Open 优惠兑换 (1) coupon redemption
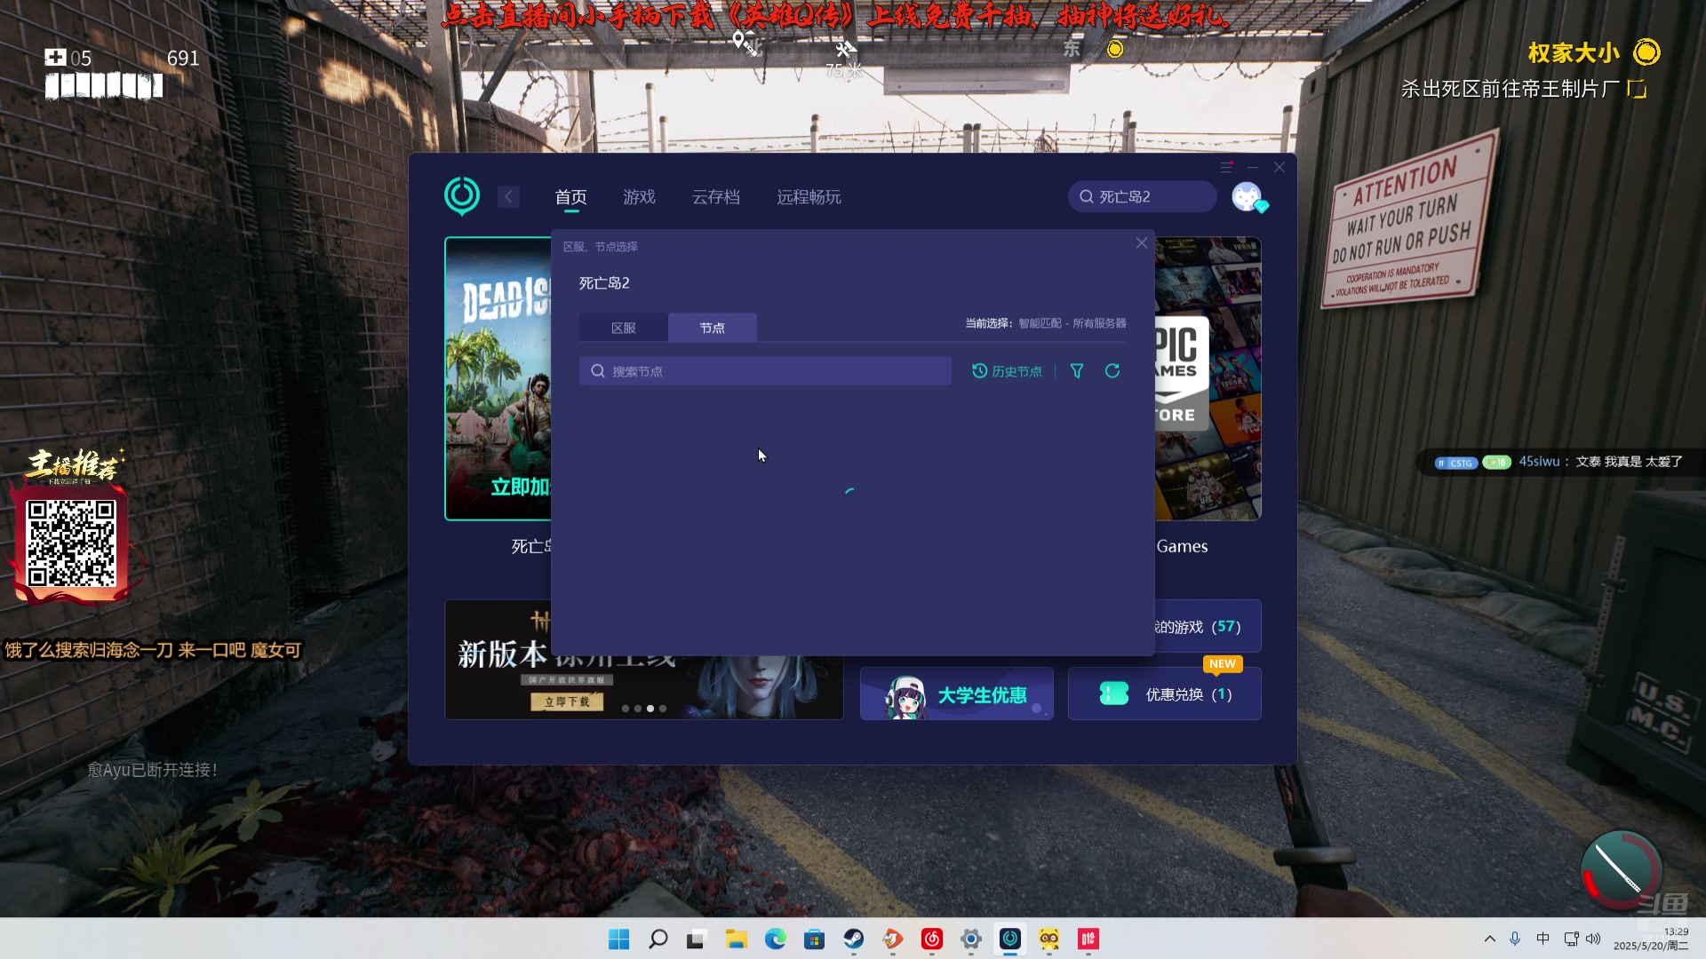The image size is (1706, 959). [x=1165, y=694]
